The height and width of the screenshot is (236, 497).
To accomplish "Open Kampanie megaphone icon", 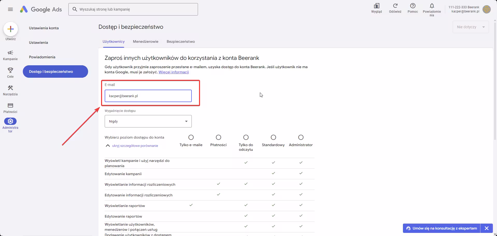I will [x=10, y=53].
